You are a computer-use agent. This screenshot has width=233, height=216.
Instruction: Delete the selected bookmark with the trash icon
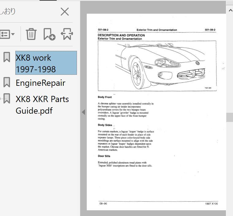31,34
